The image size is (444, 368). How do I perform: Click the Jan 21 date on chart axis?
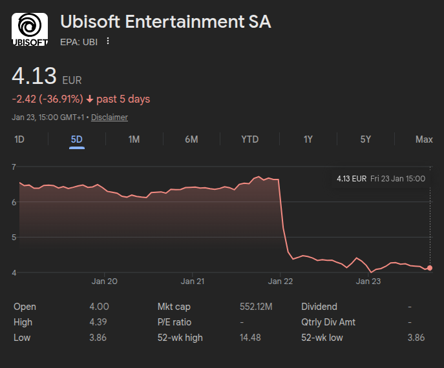(193, 281)
